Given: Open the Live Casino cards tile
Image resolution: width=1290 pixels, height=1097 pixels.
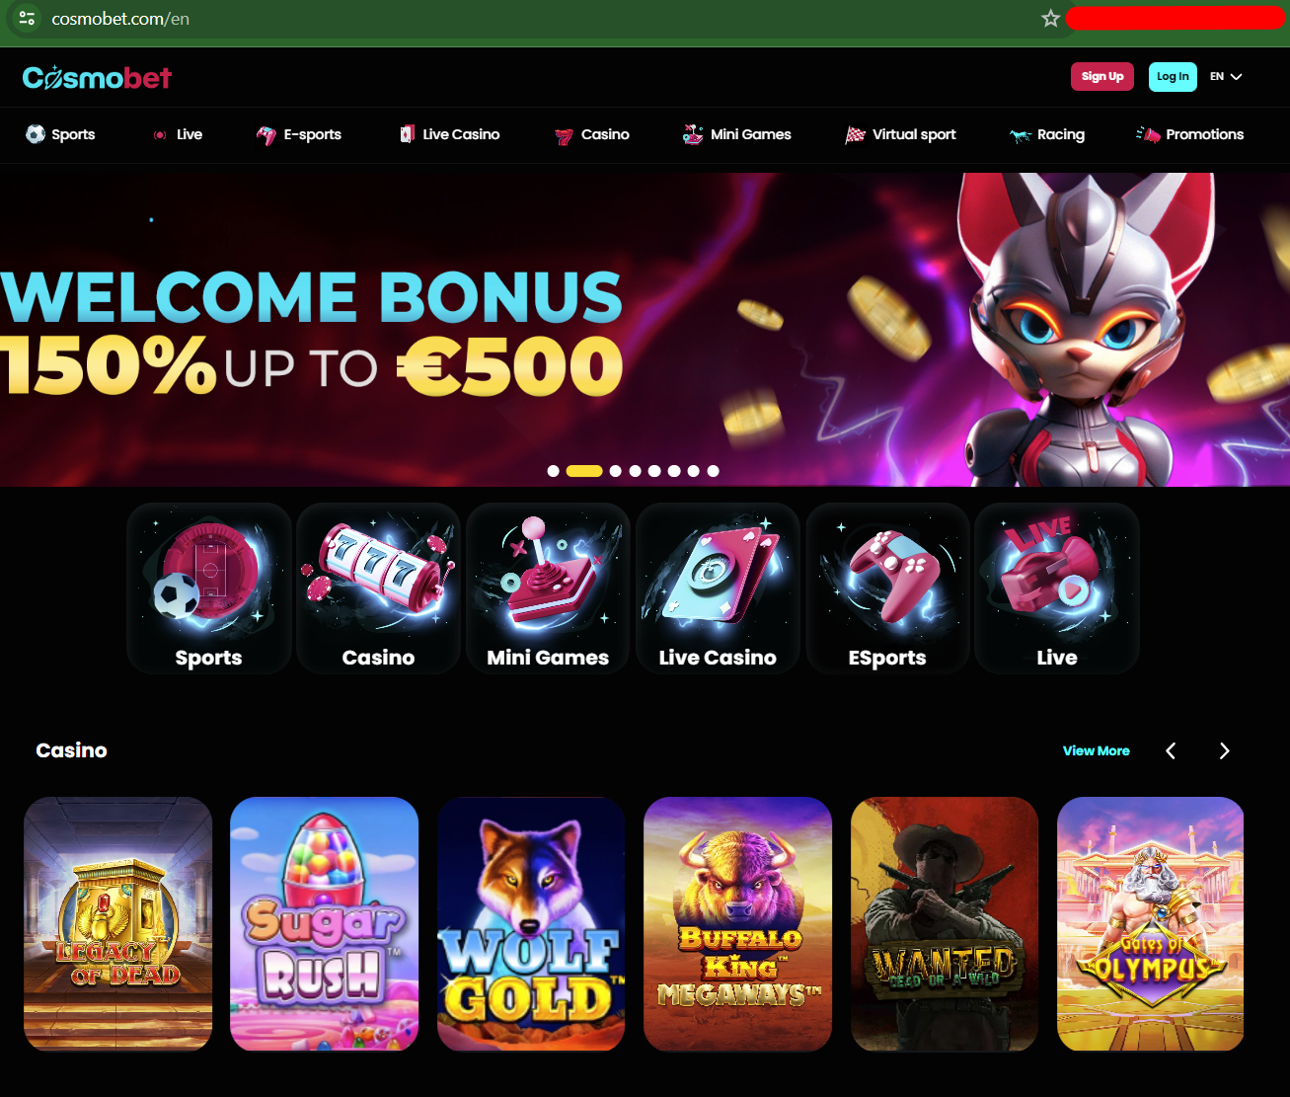Looking at the screenshot, I should coord(718,588).
